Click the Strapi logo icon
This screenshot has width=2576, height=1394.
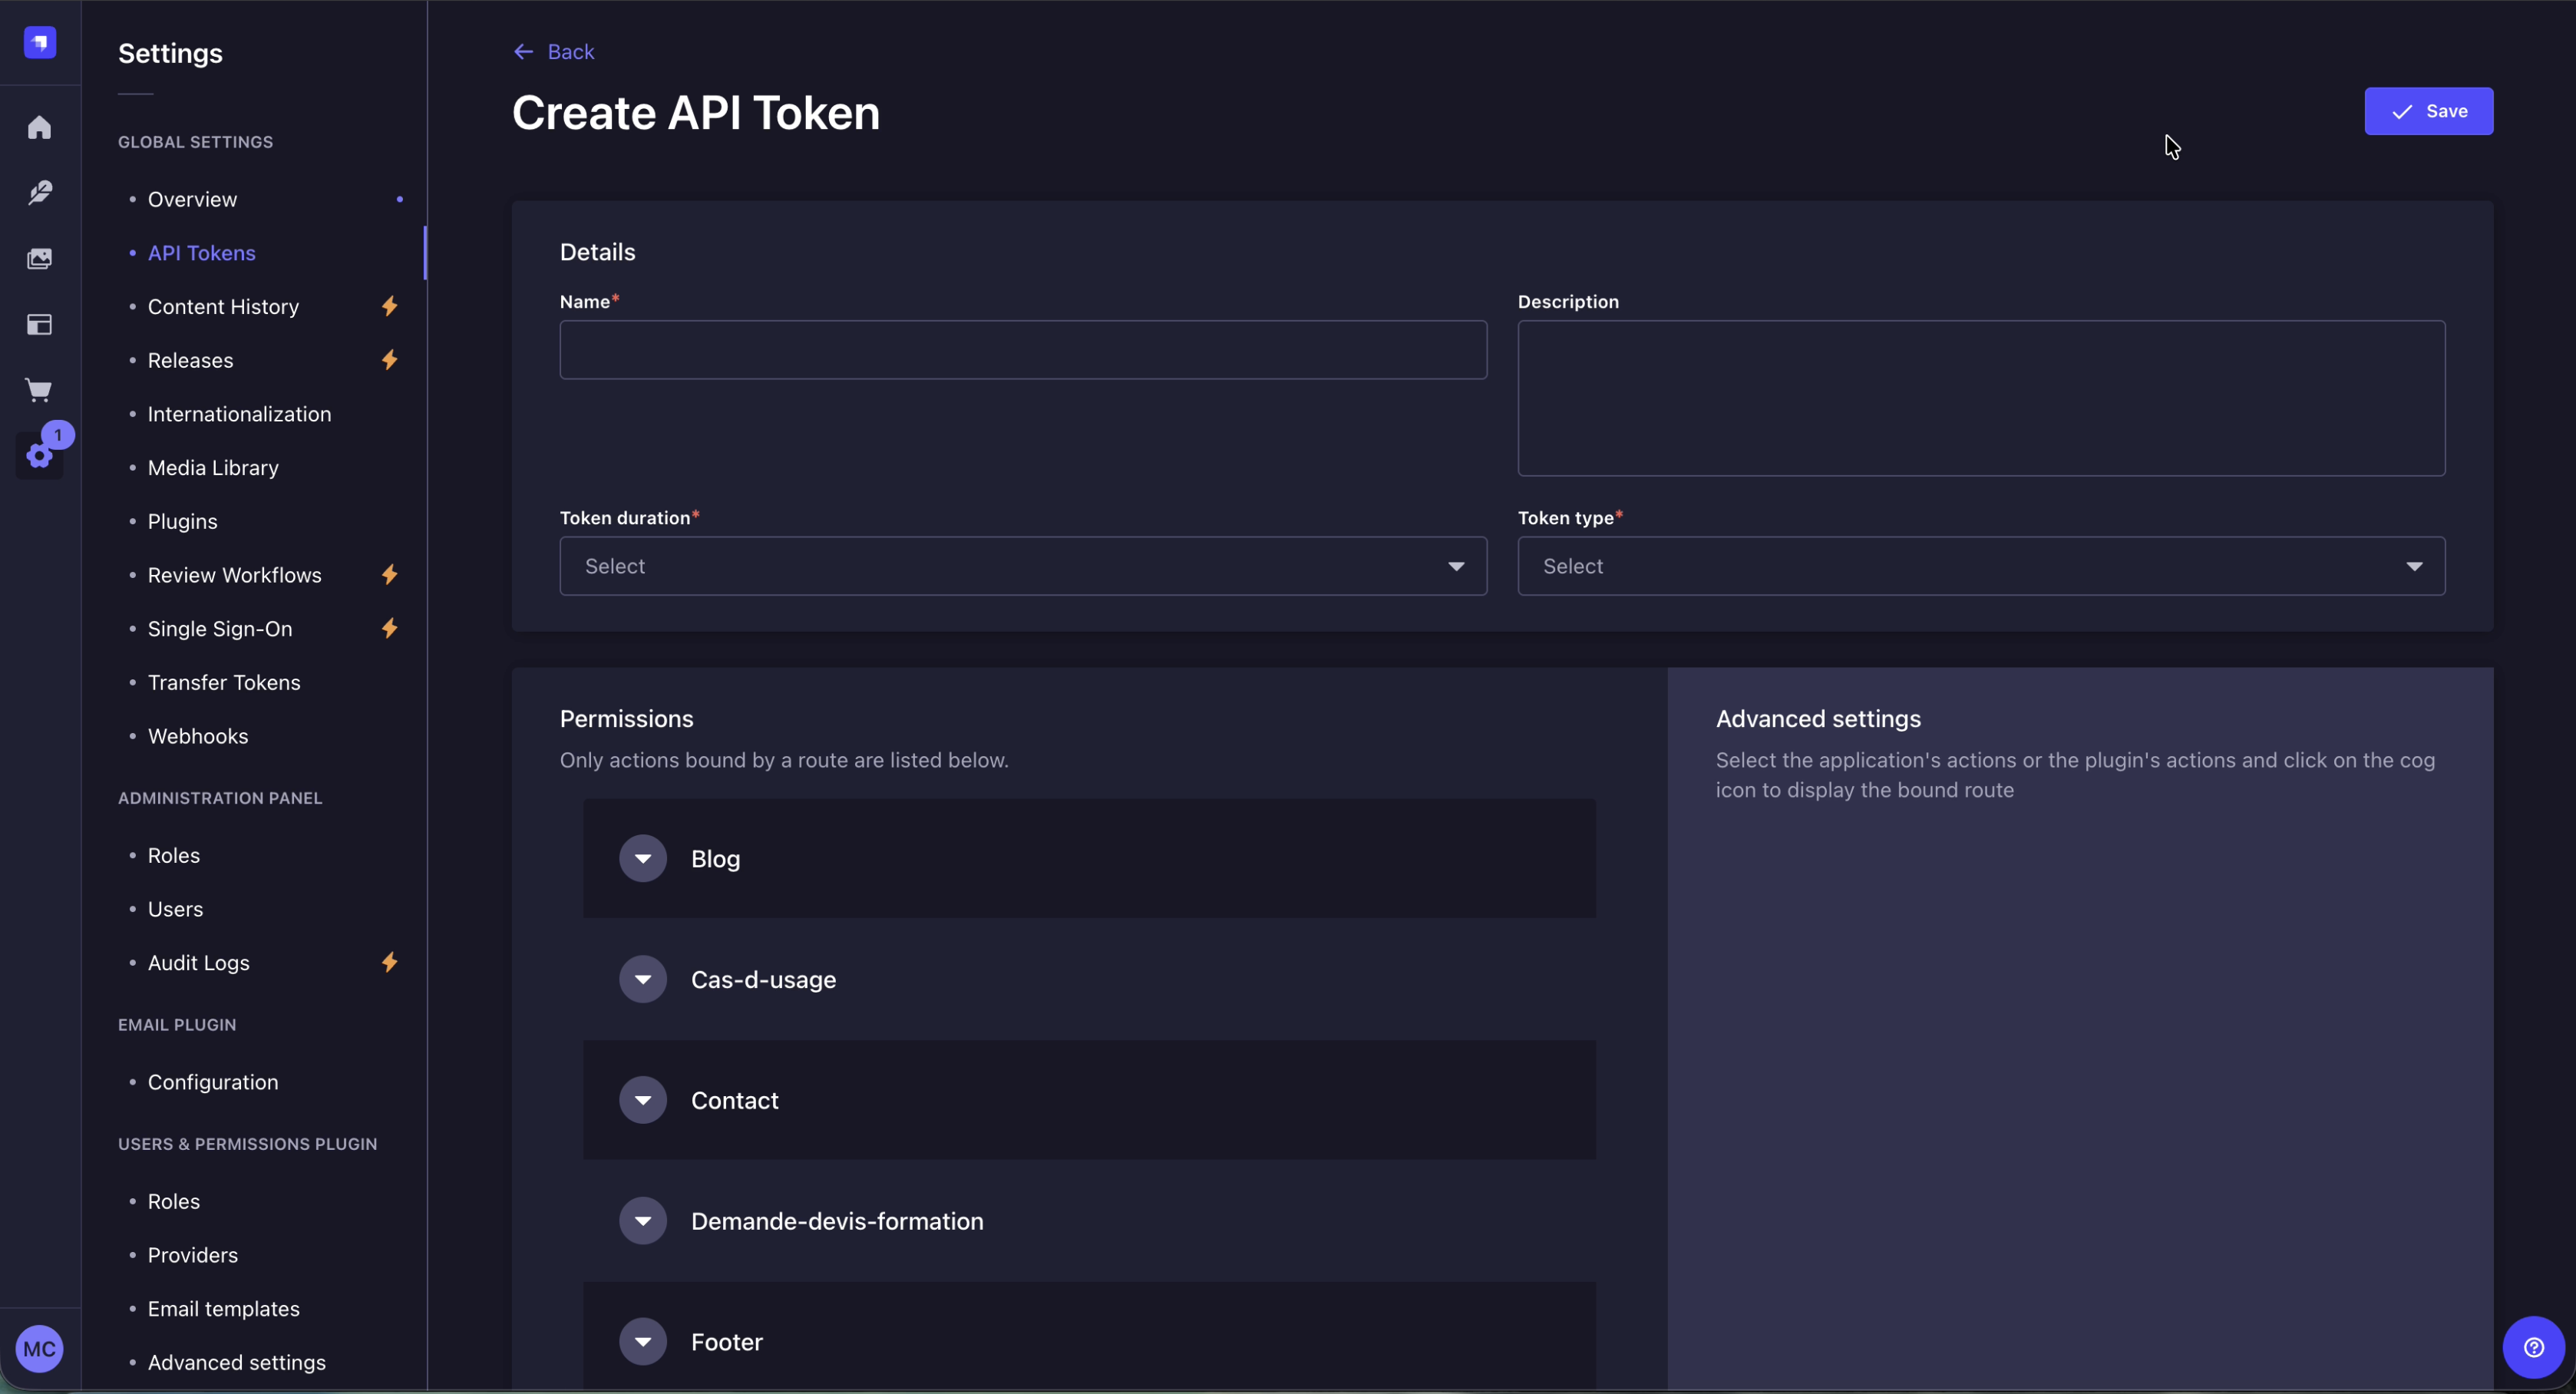40,42
